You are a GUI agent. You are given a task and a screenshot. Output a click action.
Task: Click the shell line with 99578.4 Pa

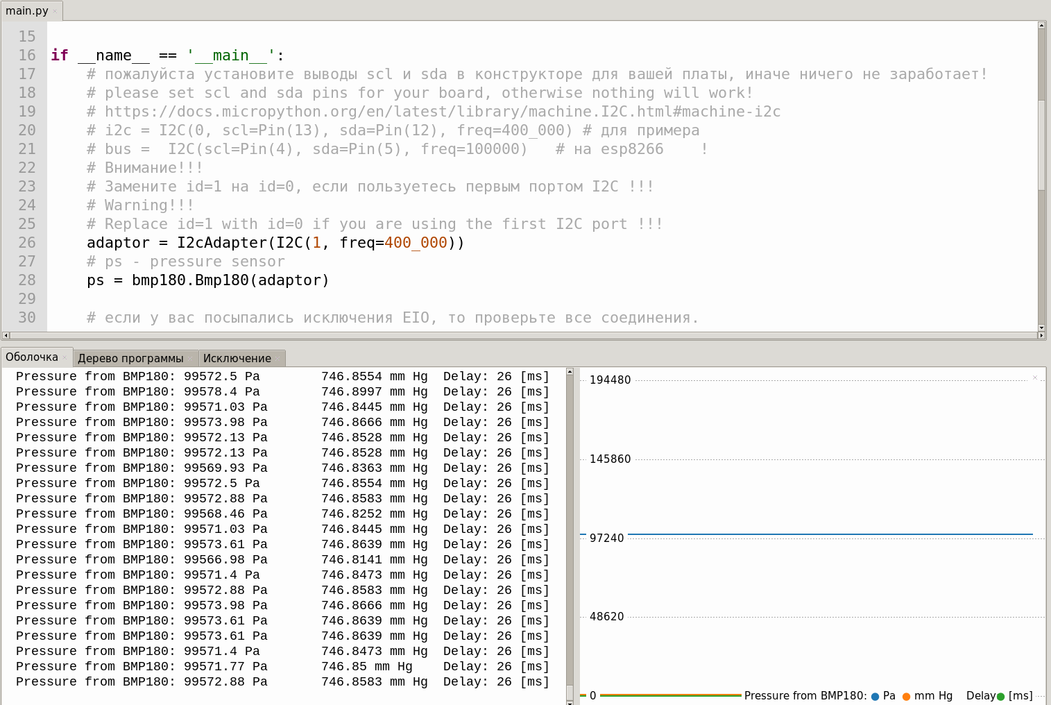point(282,391)
